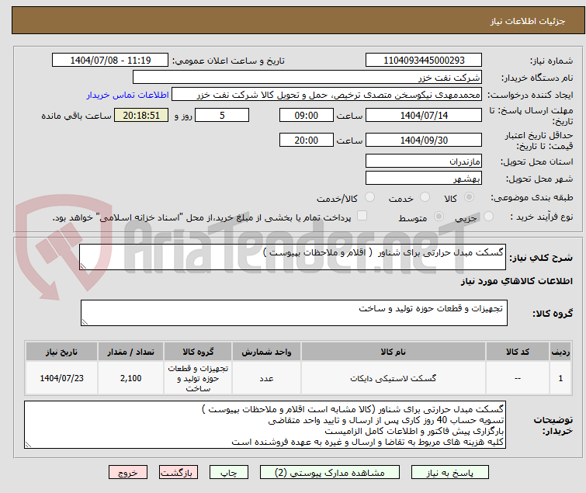Click the resize handle of گروه کالا textarea
Screen dimensions: 586x493
(x=85, y=321)
